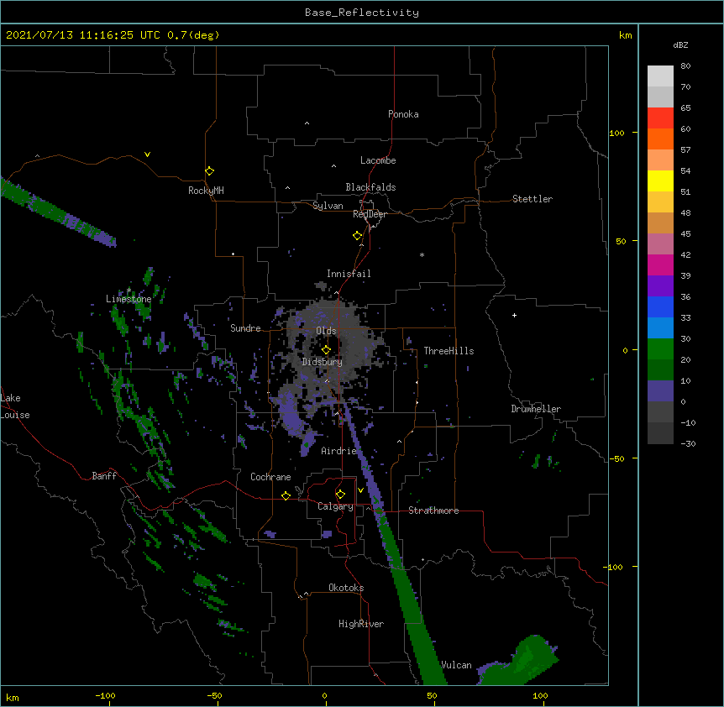Click the Calgary city label

(335, 506)
